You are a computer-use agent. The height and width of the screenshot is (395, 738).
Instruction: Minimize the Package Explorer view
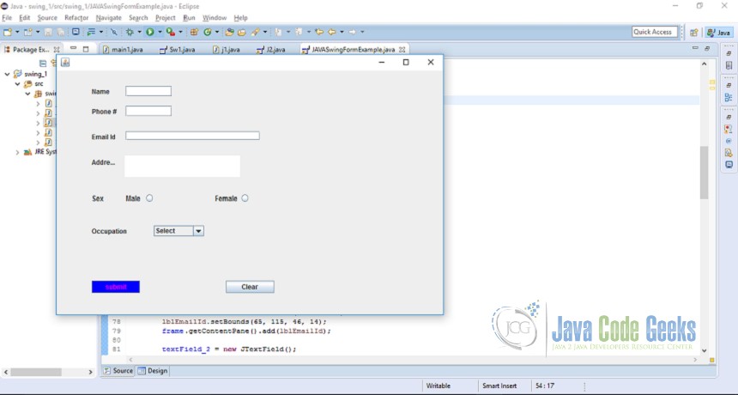coord(74,48)
